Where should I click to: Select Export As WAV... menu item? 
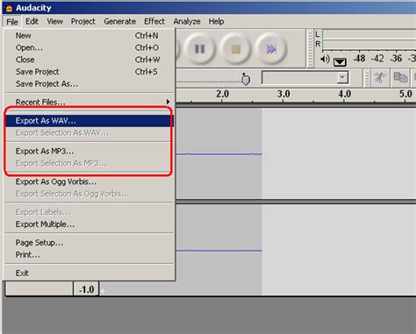[x=90, y=121]
